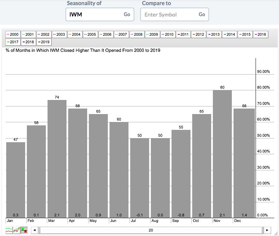This screenshot has width=279, height=236.
Task: Toggle the 2013 year legend
Action: coord(214,34)
